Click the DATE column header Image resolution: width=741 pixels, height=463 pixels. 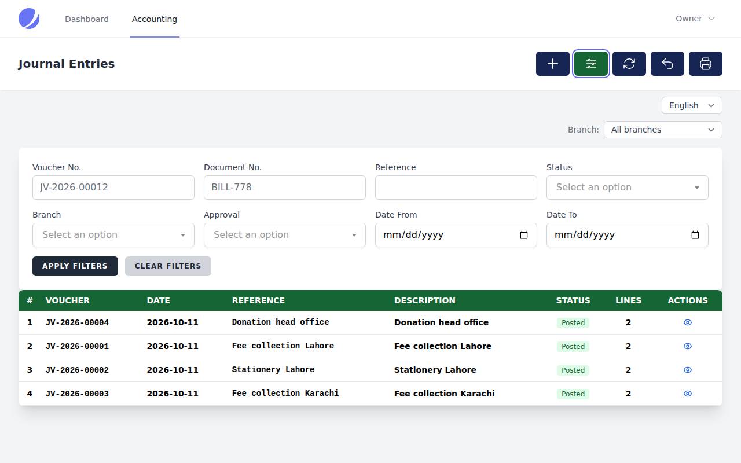(x=159, y=300)
